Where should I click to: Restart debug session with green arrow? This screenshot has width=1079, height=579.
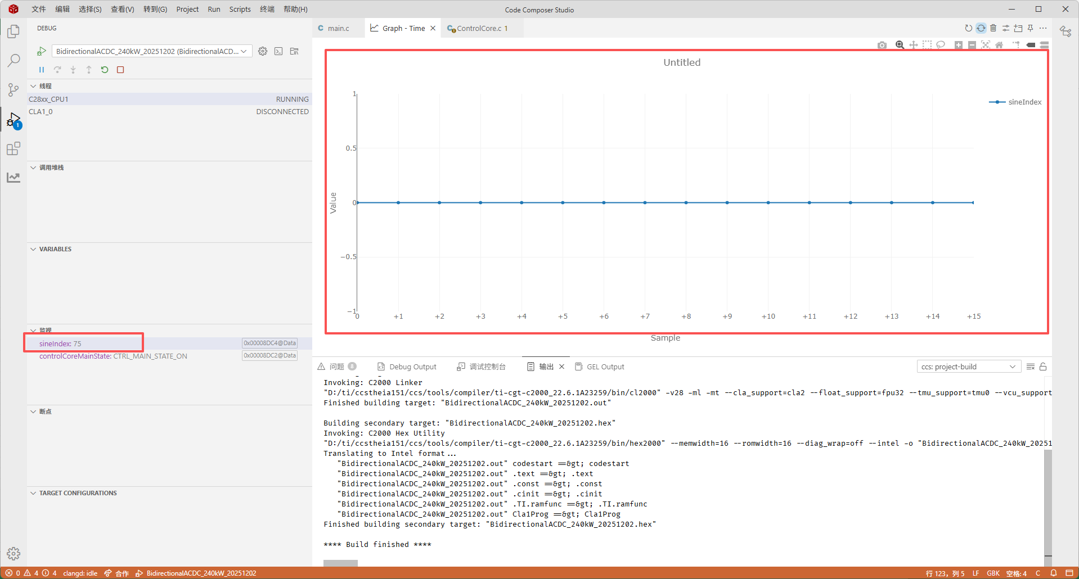tap(105, 70)
